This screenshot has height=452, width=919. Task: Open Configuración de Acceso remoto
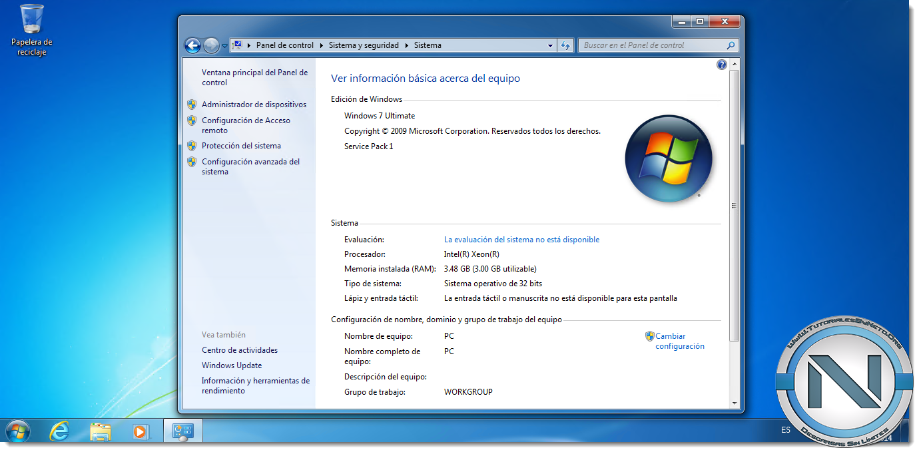tap(246, 125)
